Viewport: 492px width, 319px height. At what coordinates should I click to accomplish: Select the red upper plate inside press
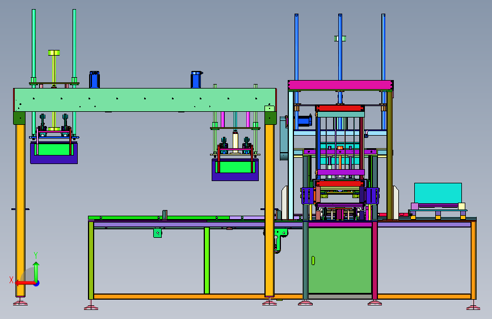[340, 108]
